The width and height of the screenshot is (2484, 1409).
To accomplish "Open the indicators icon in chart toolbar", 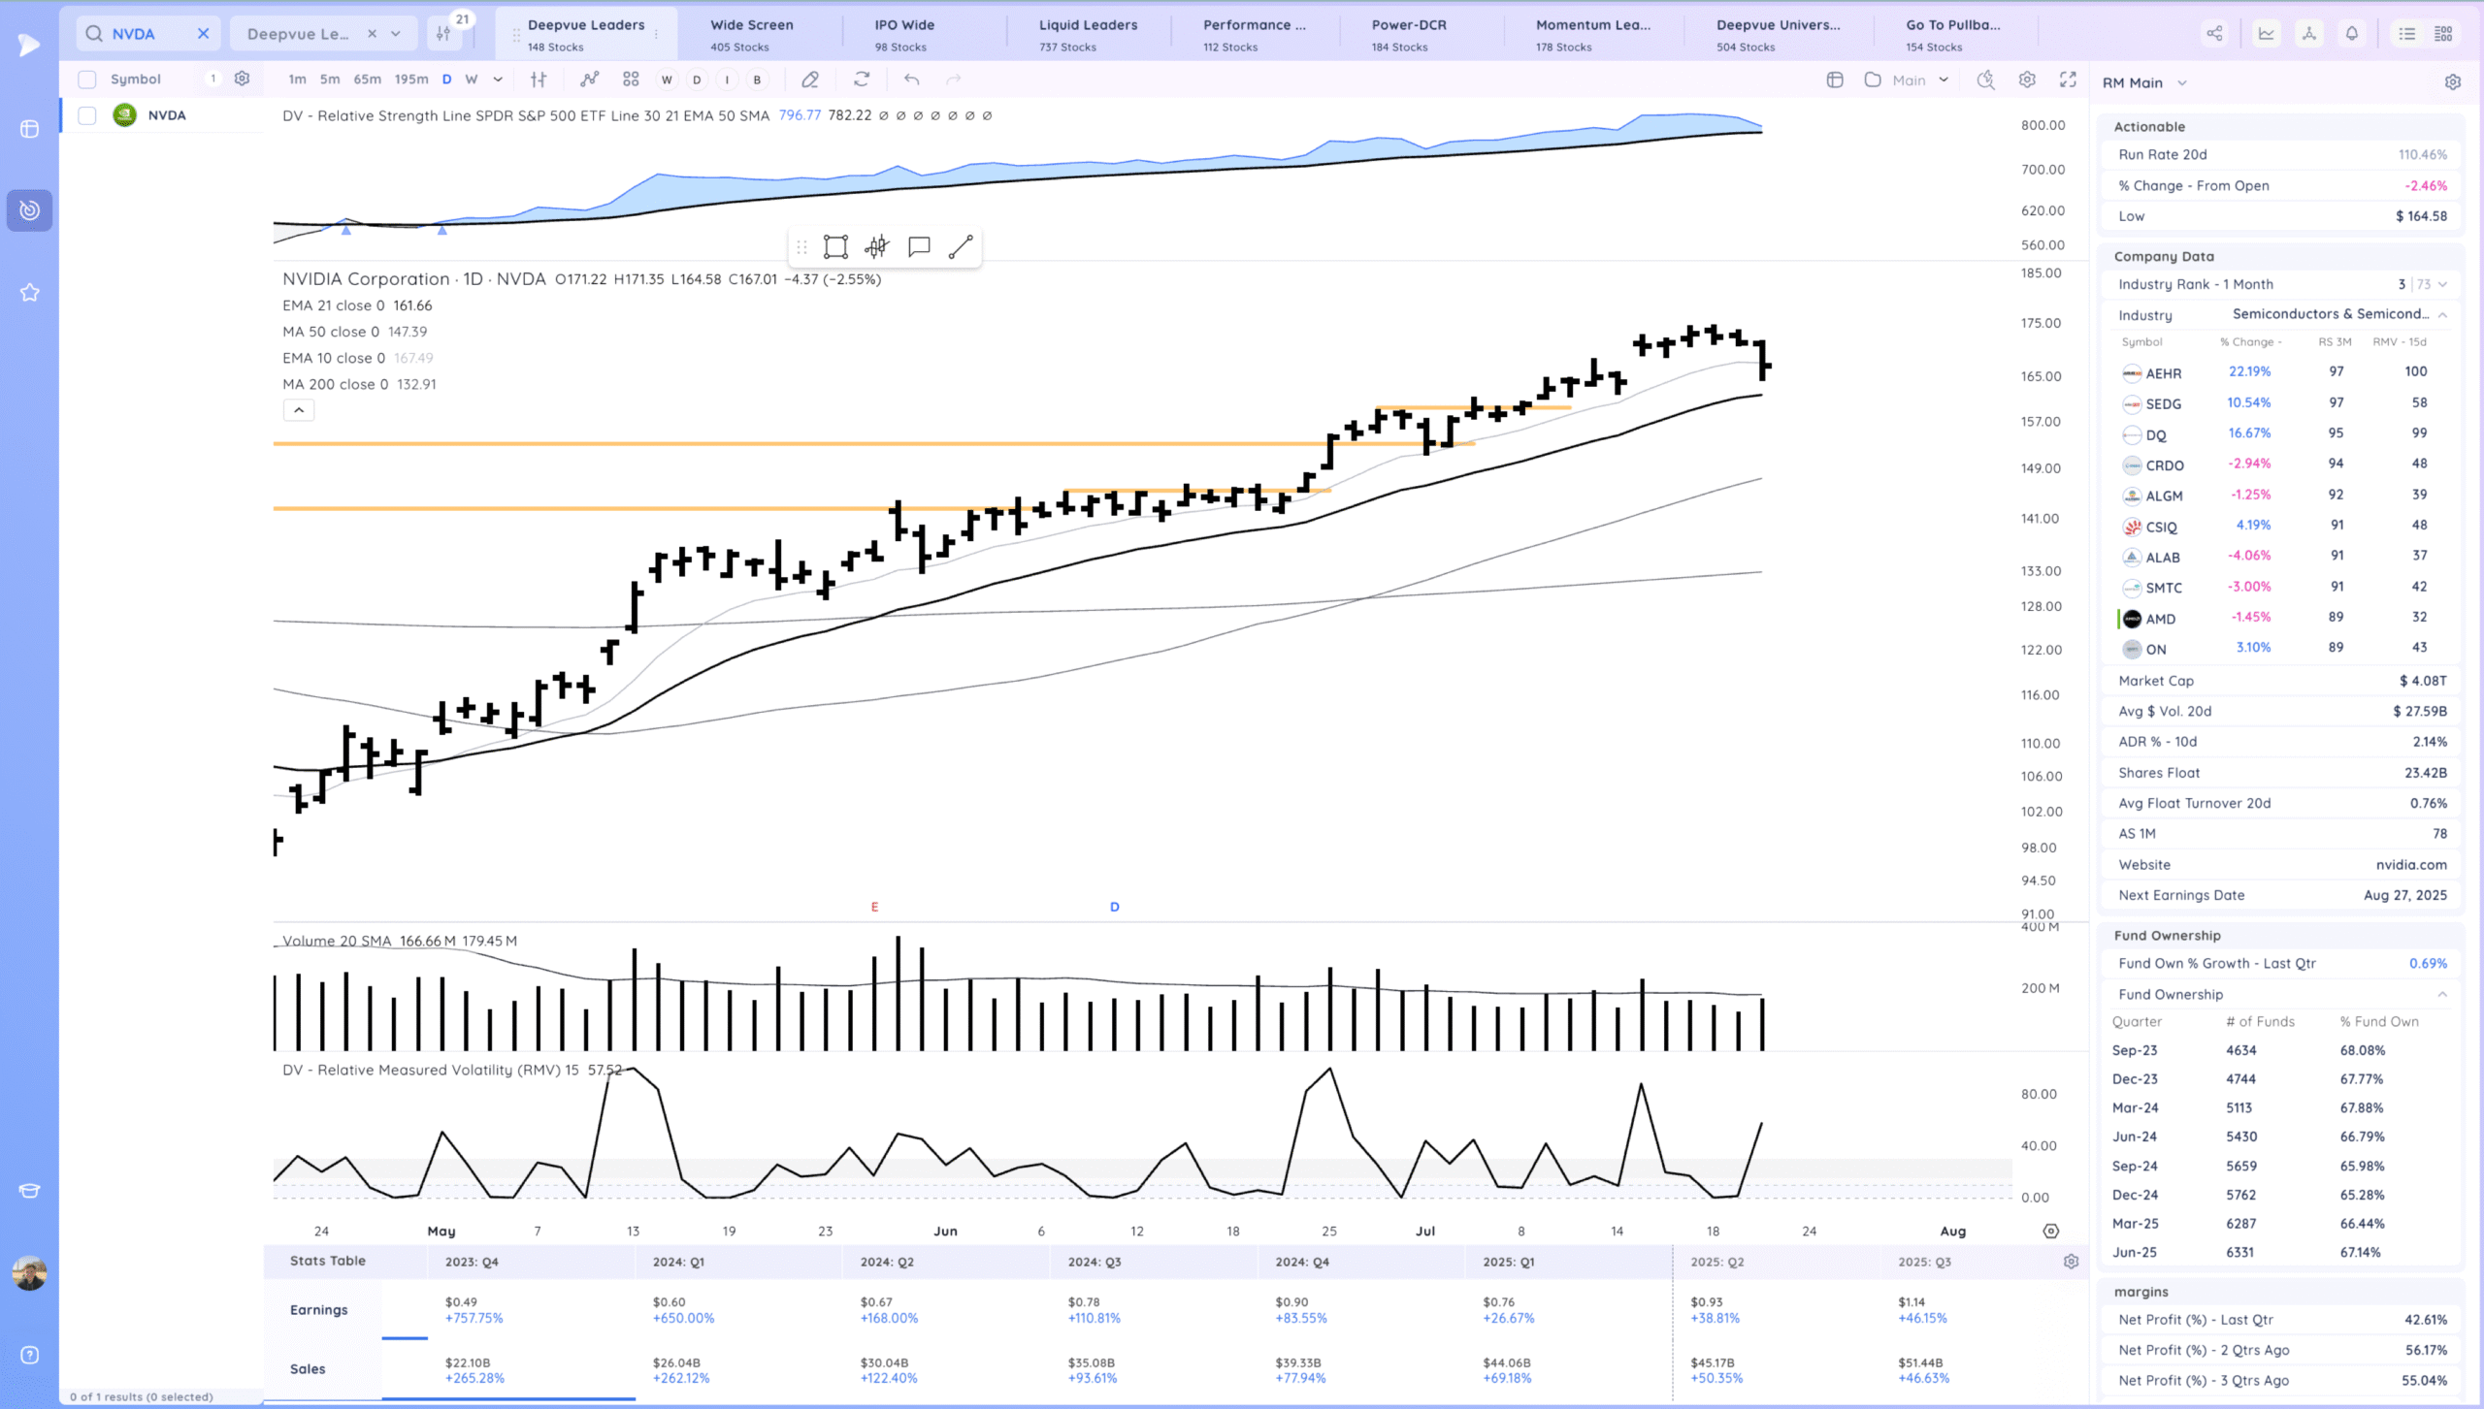I will coord(589,80).
